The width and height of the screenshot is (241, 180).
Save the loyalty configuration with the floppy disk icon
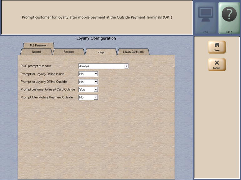click(x=217, y=47)
